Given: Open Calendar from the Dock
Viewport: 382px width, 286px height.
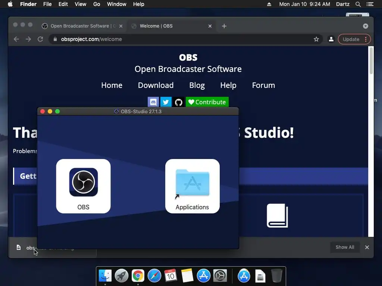Looking at the screenshot, I should pos(170,276).
